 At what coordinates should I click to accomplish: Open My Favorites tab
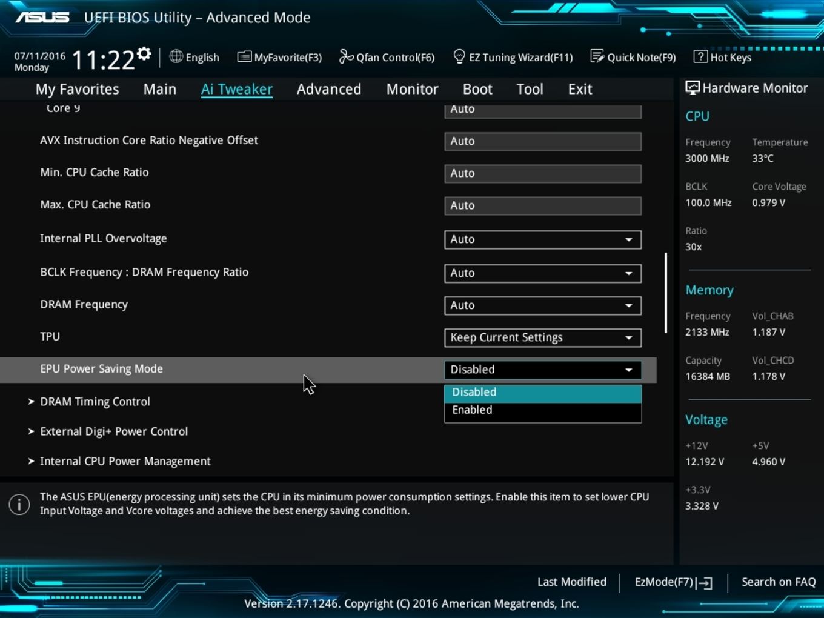coord(77,89)
